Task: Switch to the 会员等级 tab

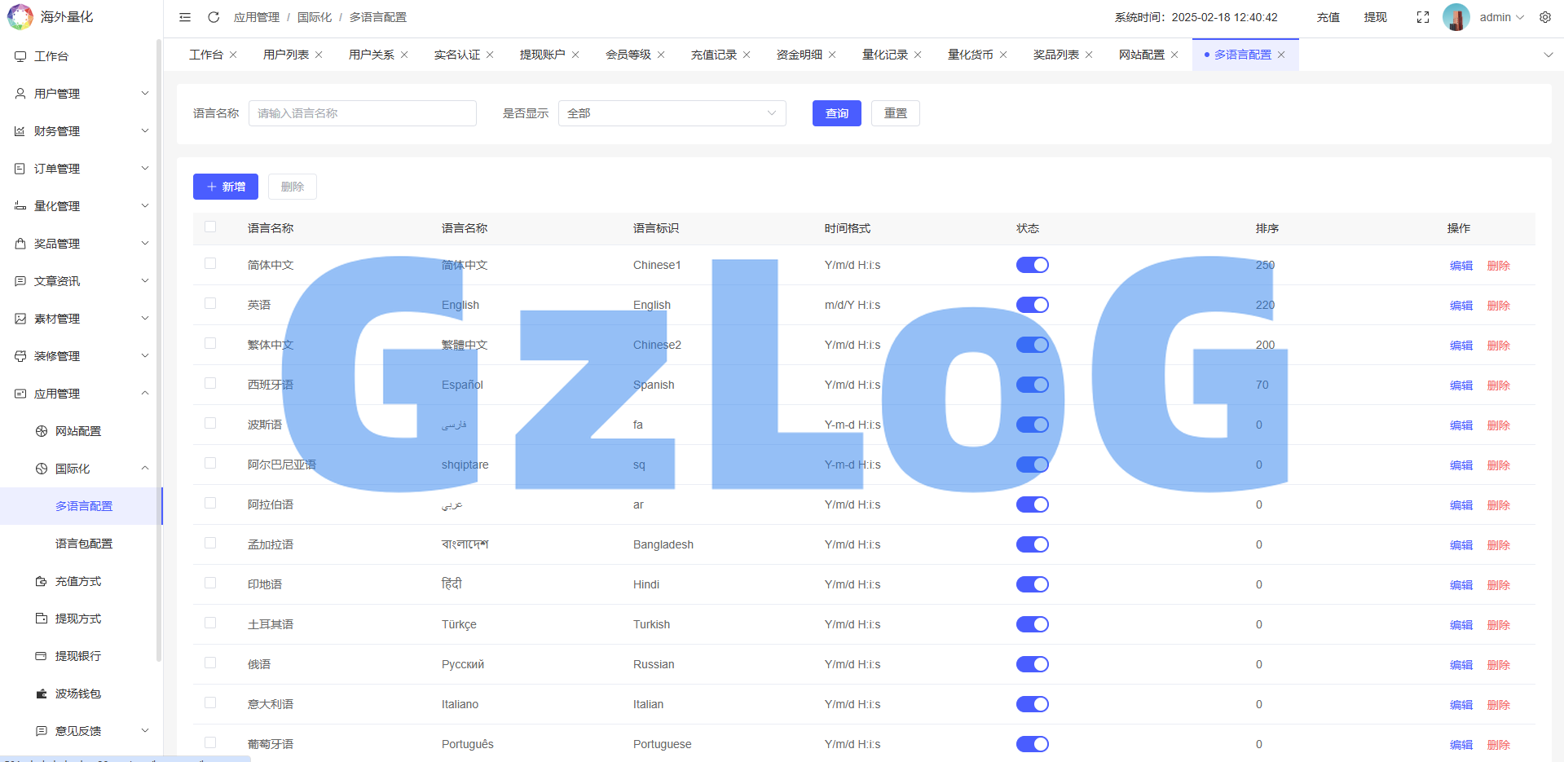Action: point(628,55)
